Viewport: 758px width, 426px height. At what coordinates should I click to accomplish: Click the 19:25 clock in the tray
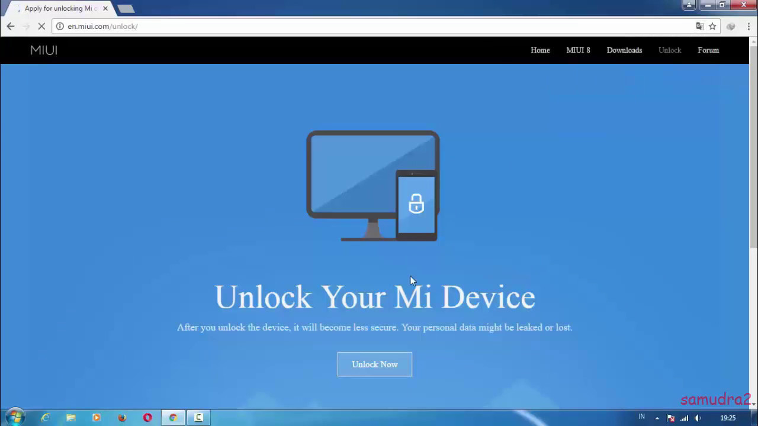coord(728,418)
